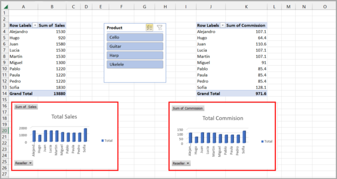Click the Total Sales chart title
337x179 pixels.
click(64, 117)
